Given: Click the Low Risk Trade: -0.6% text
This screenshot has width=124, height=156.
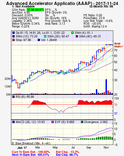Looking at the screenshot, I should pyautogui.click(x=98, y=21).
